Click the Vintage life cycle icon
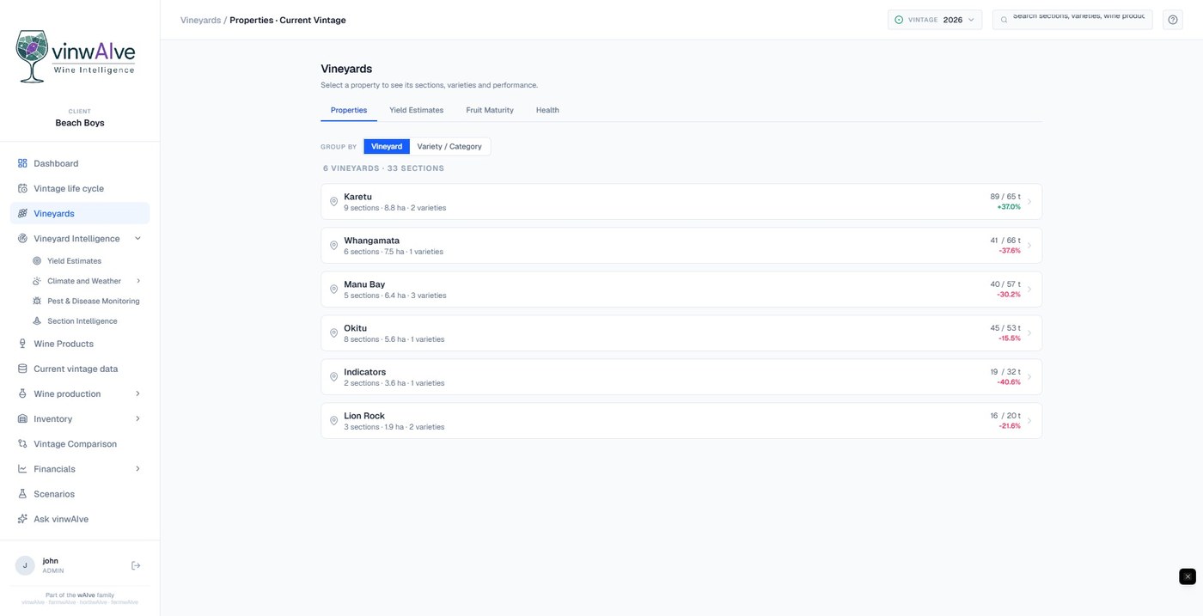Viewport: 1203px width, 616px height. pyautogui.click(x=22, y=188)
